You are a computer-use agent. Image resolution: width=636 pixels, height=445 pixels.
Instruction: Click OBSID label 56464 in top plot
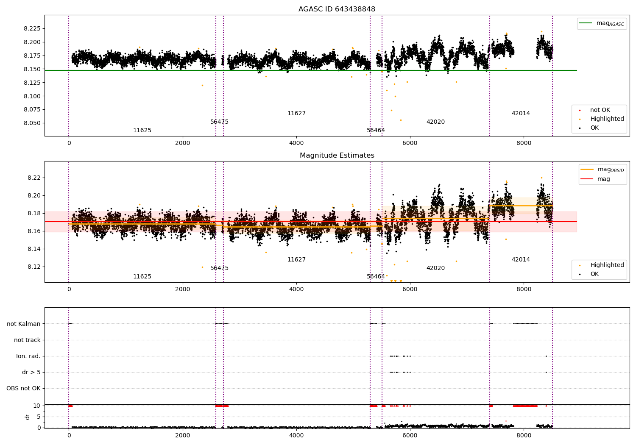(376, 131)
